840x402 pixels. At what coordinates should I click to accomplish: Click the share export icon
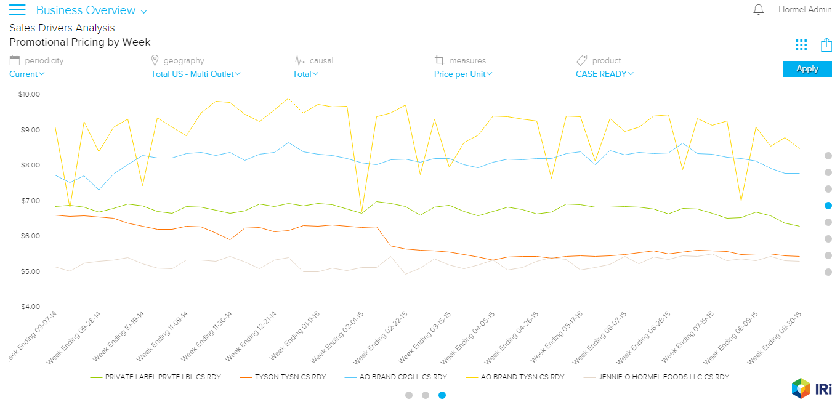point(826,45)
